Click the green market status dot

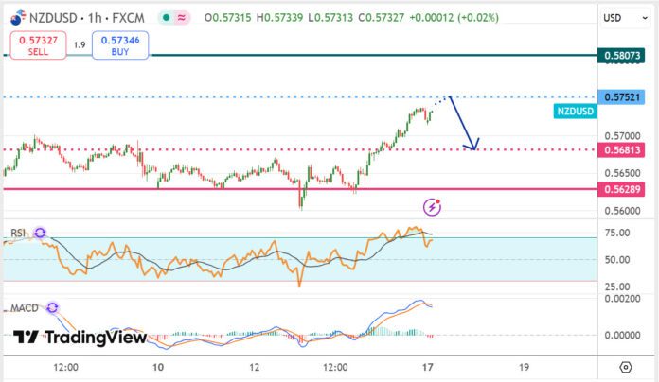167,18
